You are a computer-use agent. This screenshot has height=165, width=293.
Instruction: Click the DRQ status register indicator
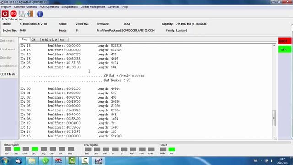[44, 149]
